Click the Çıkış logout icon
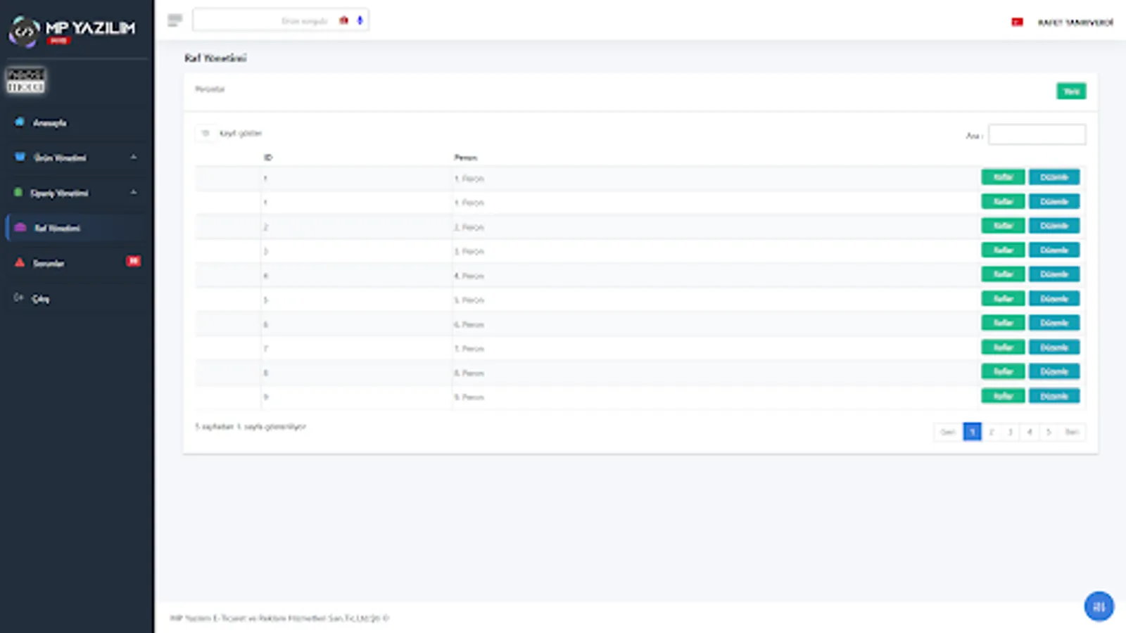The height and width of the screenshot is (633, 1126). pos(19,298)
